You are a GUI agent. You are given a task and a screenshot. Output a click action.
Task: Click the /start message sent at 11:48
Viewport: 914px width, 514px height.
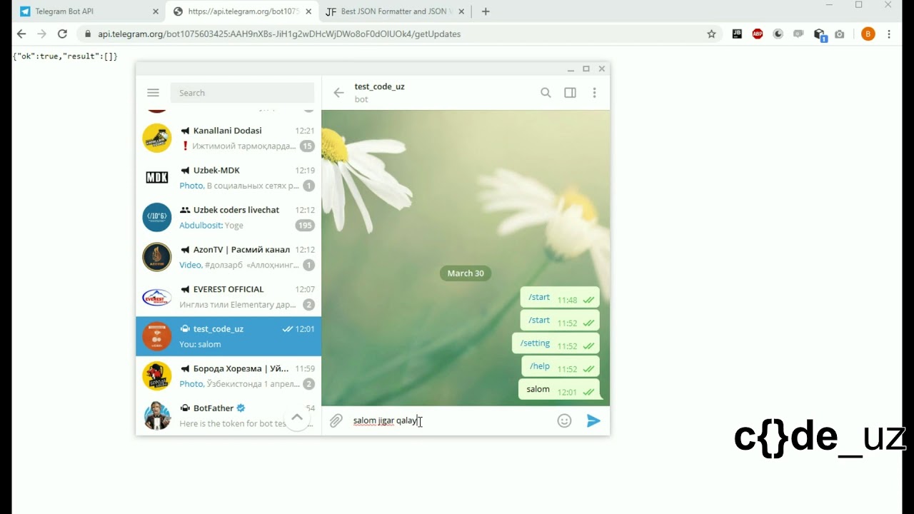(560, 298)
